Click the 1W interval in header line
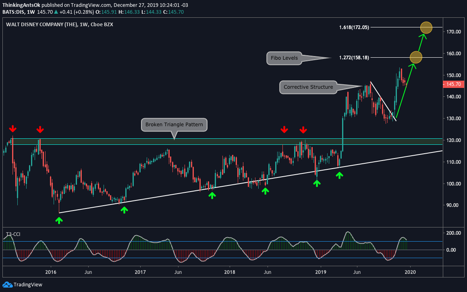 [x=31, y=12]
